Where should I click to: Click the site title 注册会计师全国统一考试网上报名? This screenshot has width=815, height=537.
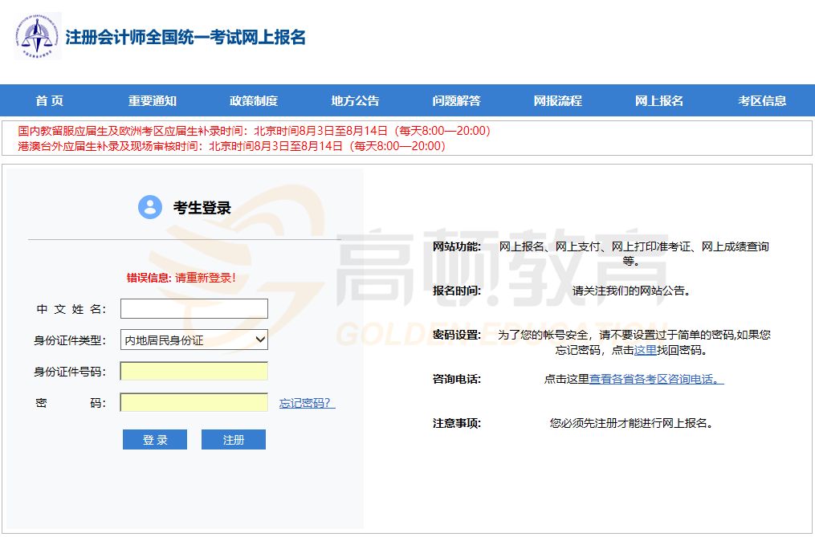click(185, 37)
